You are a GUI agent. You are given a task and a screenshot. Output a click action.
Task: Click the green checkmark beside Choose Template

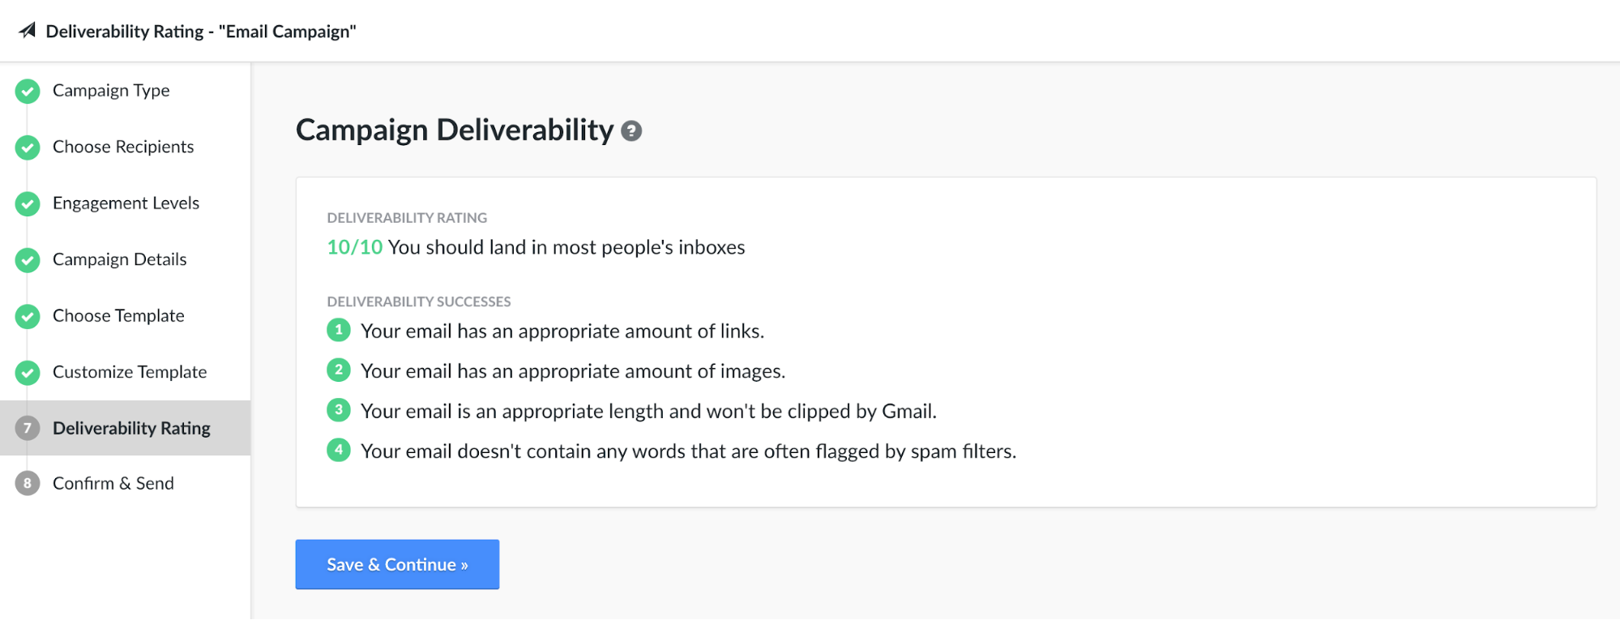(28, 316)
